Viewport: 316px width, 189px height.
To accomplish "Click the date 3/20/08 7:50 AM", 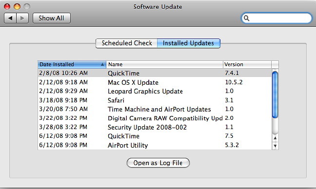I will click(63, 109).
